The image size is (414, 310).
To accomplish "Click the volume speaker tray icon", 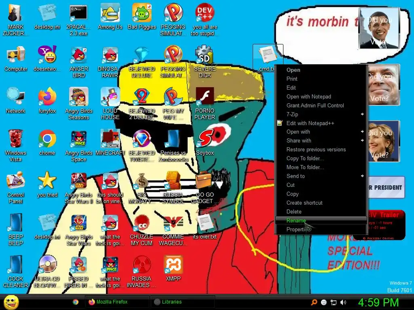I will coord(343,302).
